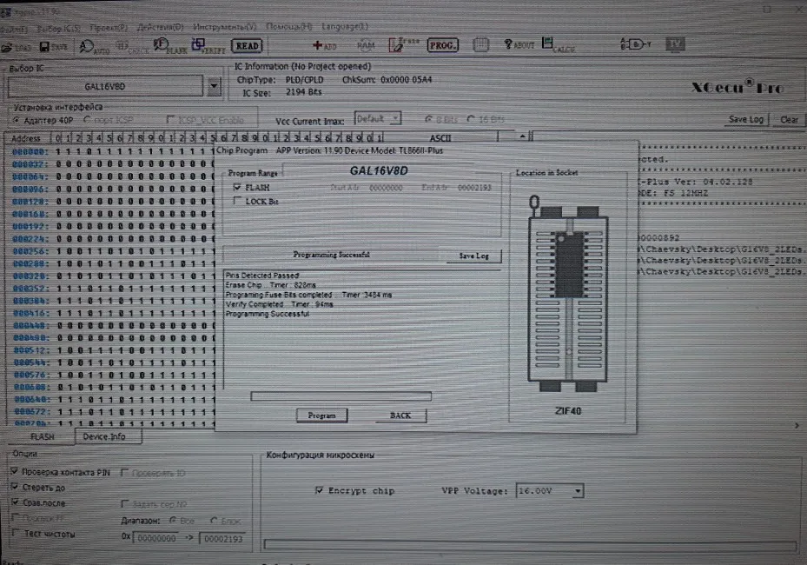Toggle the Encrypt chip checkbox
The width and height of the screenshot is (807, 565).
319,490
